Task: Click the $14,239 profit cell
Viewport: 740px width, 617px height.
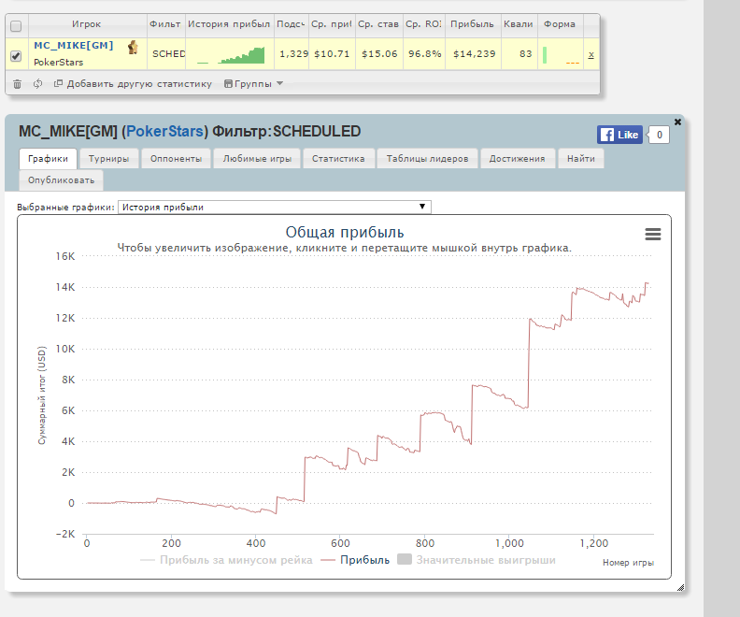Action: (x=474, y=54)
